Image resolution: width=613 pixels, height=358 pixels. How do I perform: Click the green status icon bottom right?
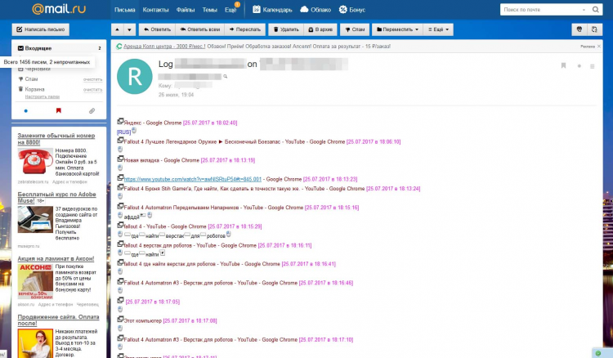point(598,353)
